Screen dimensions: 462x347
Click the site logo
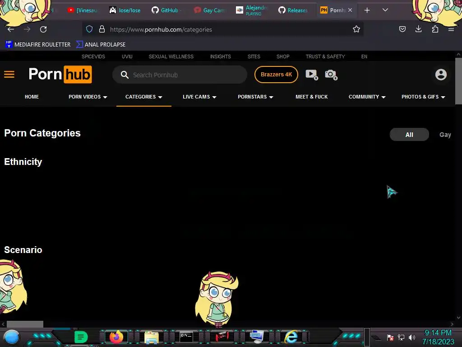coord(60,75)
